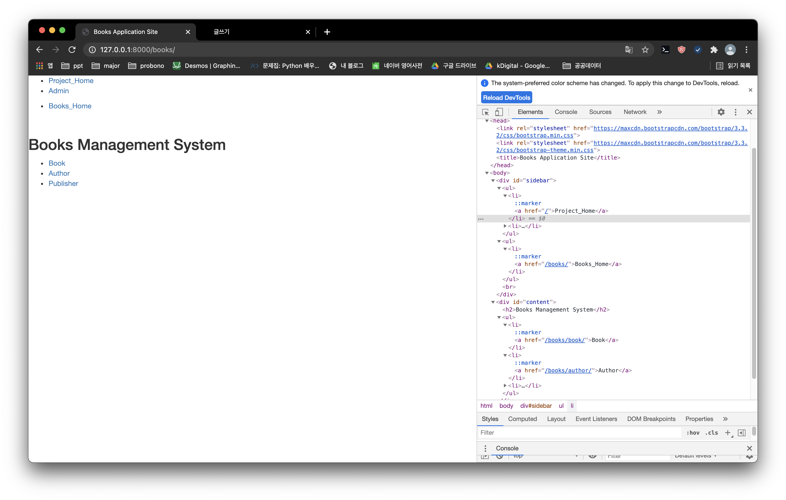Open the Extensions puzzle icon

[714, 50]
